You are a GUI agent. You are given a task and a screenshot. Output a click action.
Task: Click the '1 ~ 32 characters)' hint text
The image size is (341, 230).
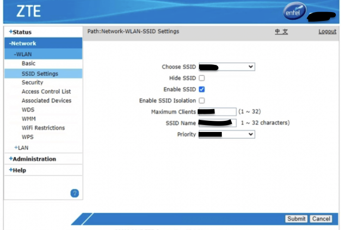point(265,123)
